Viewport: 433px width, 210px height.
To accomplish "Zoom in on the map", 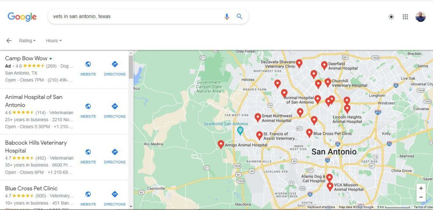I will tap(421, 188).
